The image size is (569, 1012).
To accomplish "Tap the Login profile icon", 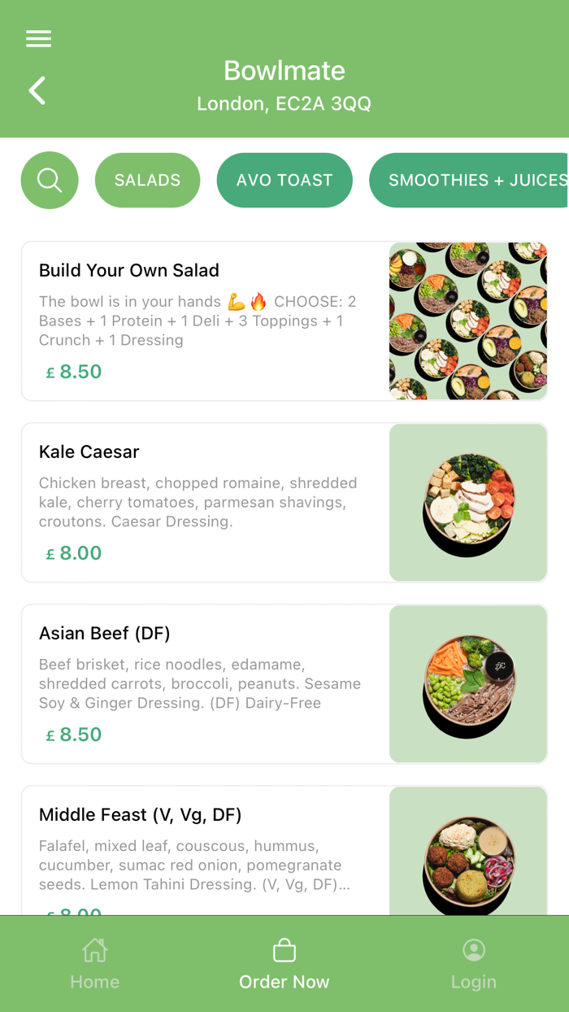I will [474, 950].
